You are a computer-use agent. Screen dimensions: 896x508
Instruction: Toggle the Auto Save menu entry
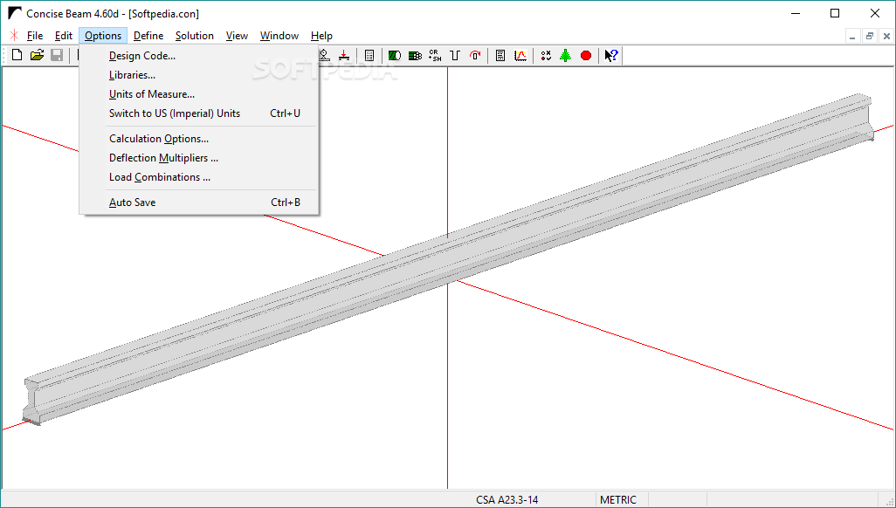coord(198,203)
